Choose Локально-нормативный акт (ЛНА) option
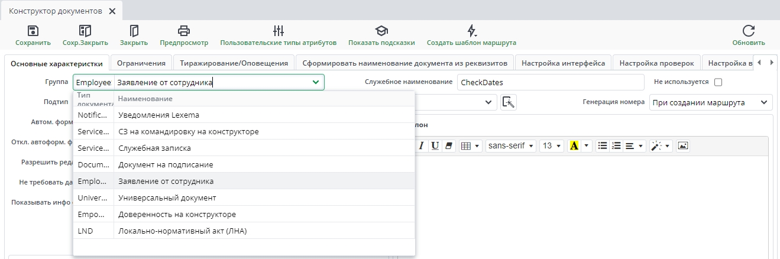 tap(182, 231)
